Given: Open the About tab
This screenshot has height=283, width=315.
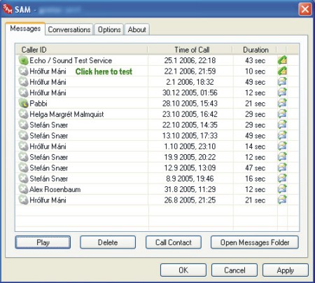Looking at the screenshot, I should 137,29.
